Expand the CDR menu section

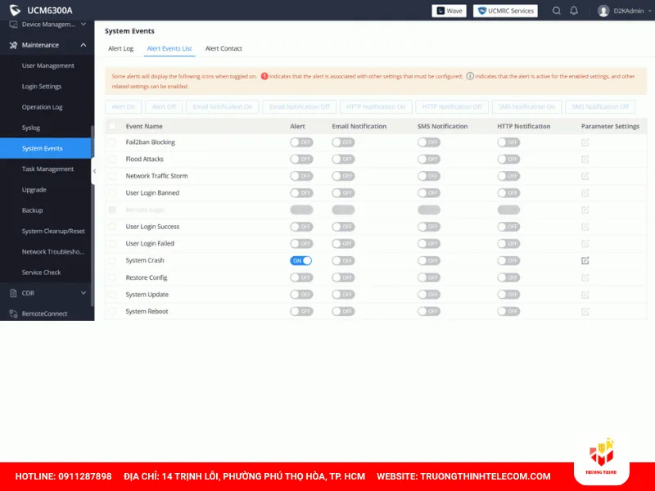(x=84, y=293)
